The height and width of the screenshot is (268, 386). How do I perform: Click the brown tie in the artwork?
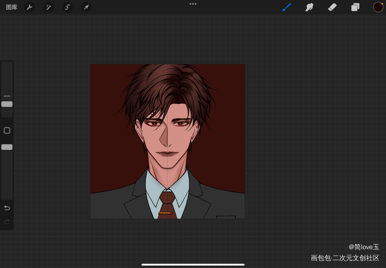[x=167, y=205]
